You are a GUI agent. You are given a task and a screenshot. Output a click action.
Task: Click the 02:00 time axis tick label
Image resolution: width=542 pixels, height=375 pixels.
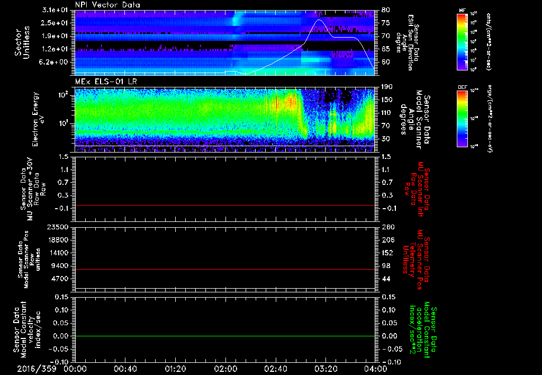tap(225, 369)
